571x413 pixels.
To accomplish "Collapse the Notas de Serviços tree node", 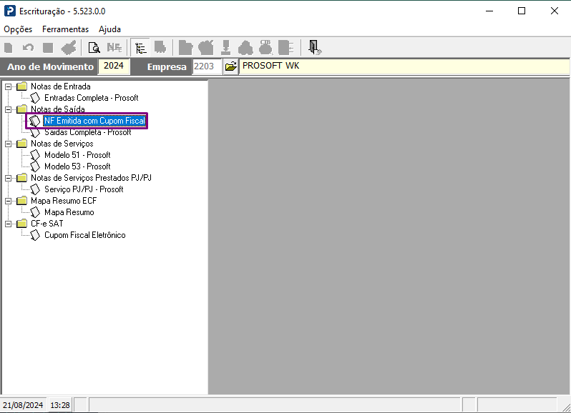I will 8,144.
